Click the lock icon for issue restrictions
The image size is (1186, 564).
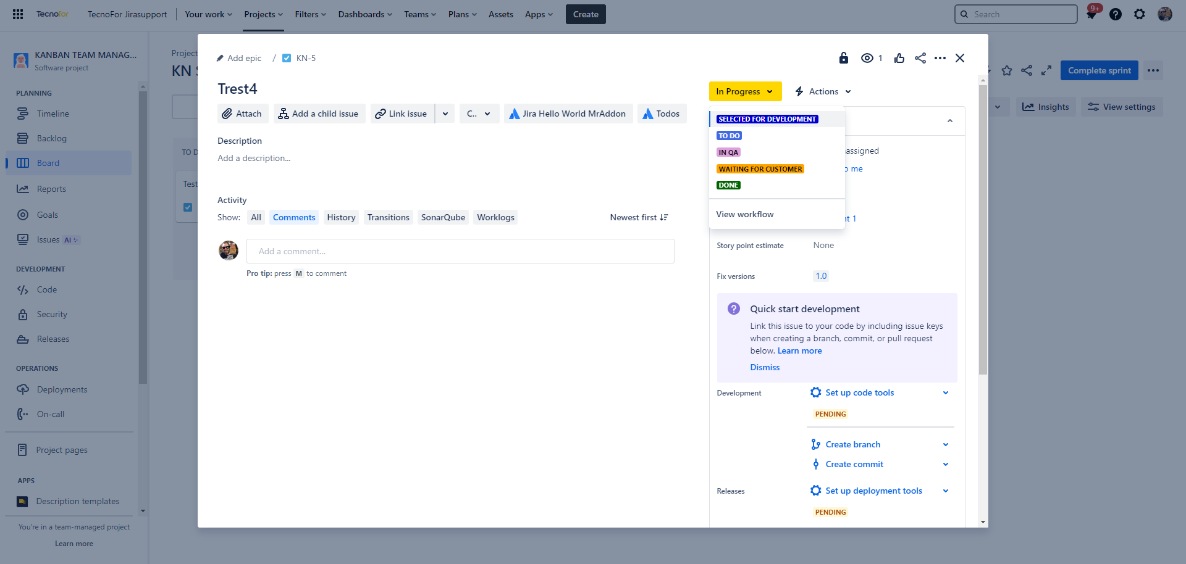[844, 58]
